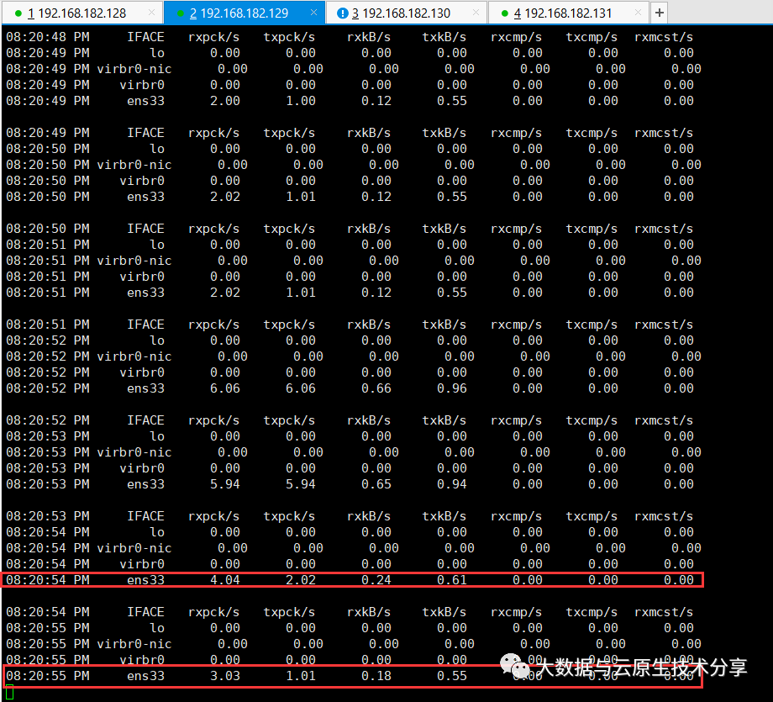Open session tab 3 192.168.182.130
Viewport: 773px width, 702px height.
click(406, 13)
